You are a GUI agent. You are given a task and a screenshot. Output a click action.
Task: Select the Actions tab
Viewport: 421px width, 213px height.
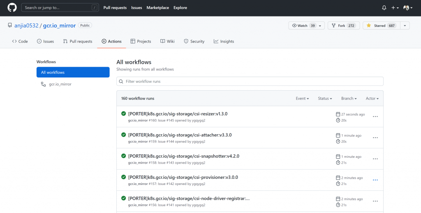pyautogui.click(x=111, y=42)
